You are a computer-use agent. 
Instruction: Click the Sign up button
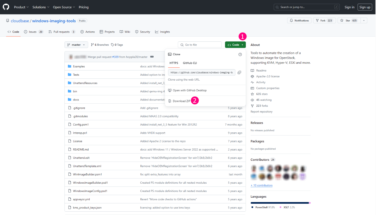point(365,7)
